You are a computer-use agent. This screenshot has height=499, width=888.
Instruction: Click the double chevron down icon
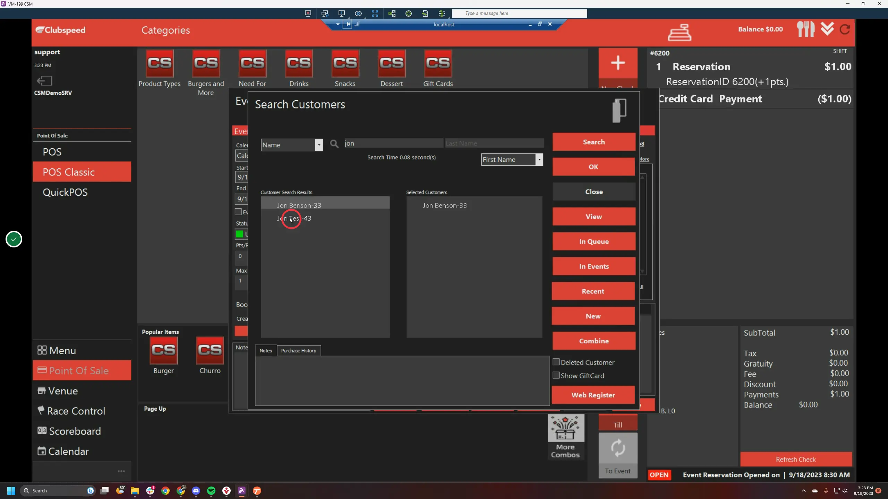tap(827, 29)
